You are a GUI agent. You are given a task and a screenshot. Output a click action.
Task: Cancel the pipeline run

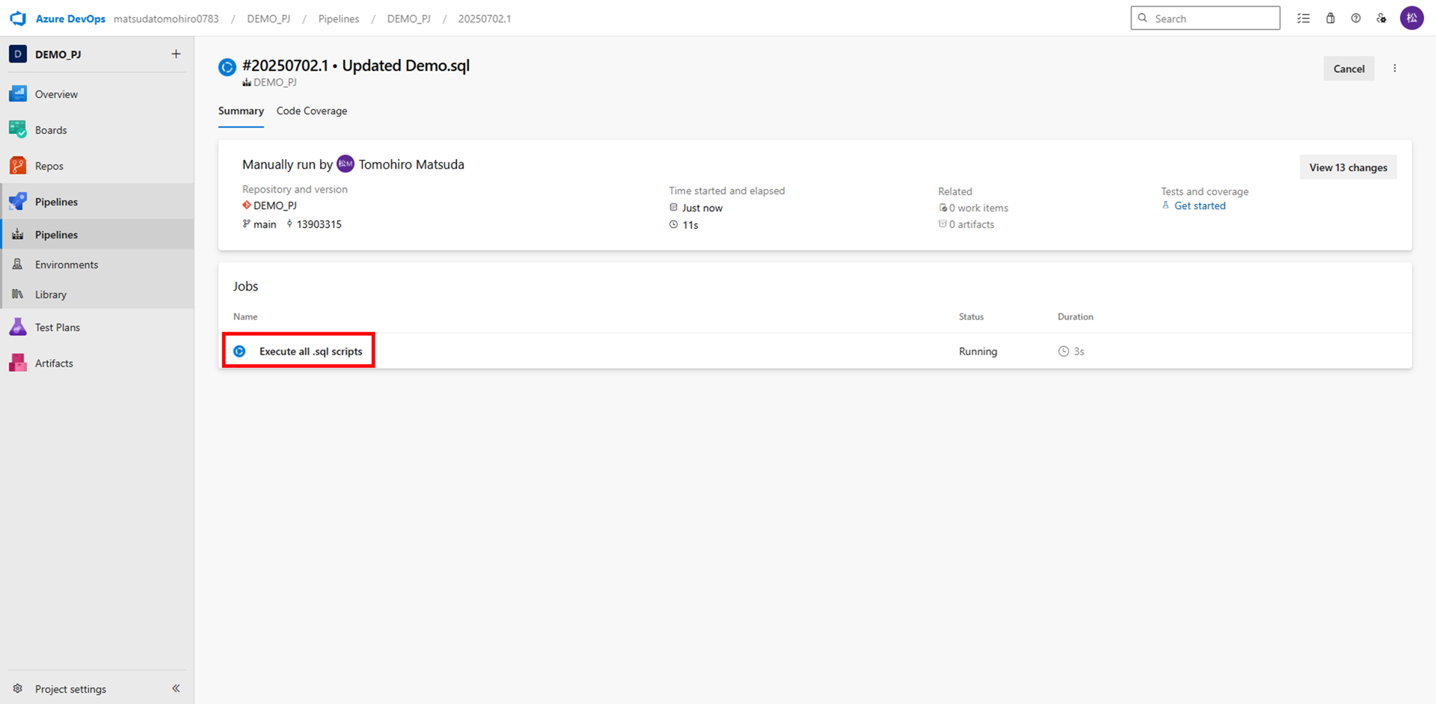coord(1348,69)
